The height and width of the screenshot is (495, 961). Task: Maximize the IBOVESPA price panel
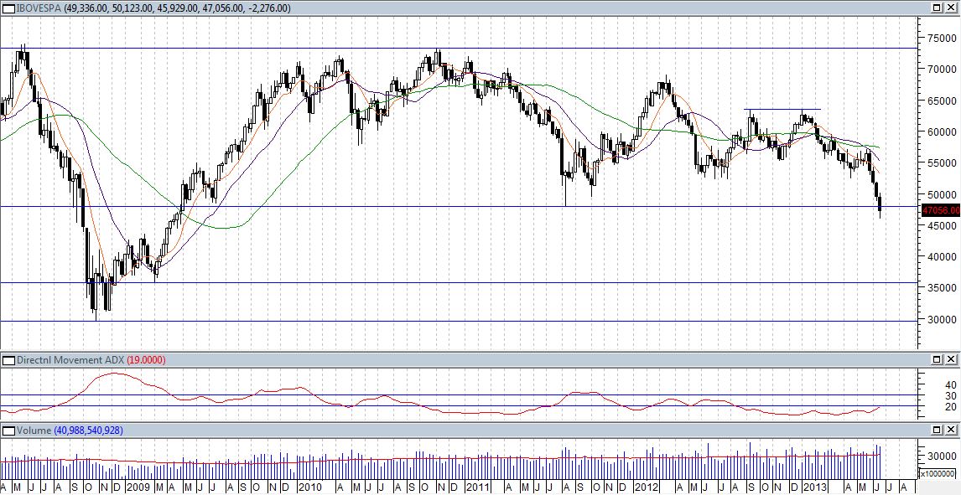[938, 8]
